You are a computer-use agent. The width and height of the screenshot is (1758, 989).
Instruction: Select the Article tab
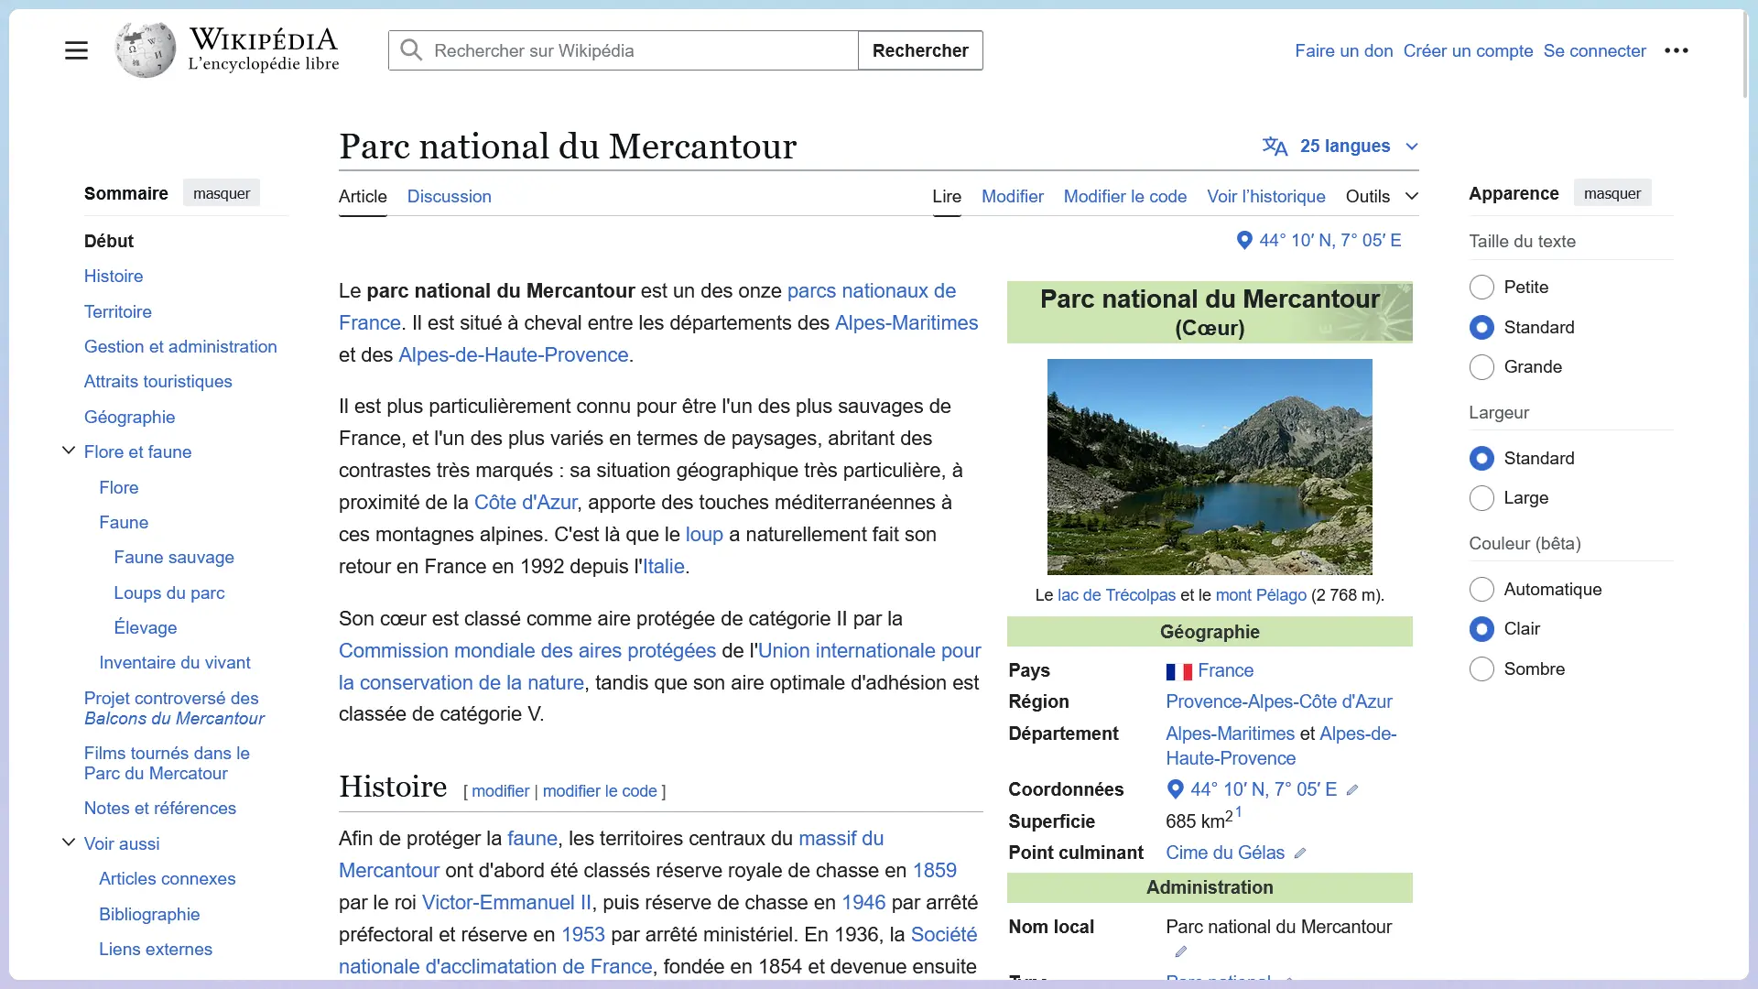coord(363,196)
